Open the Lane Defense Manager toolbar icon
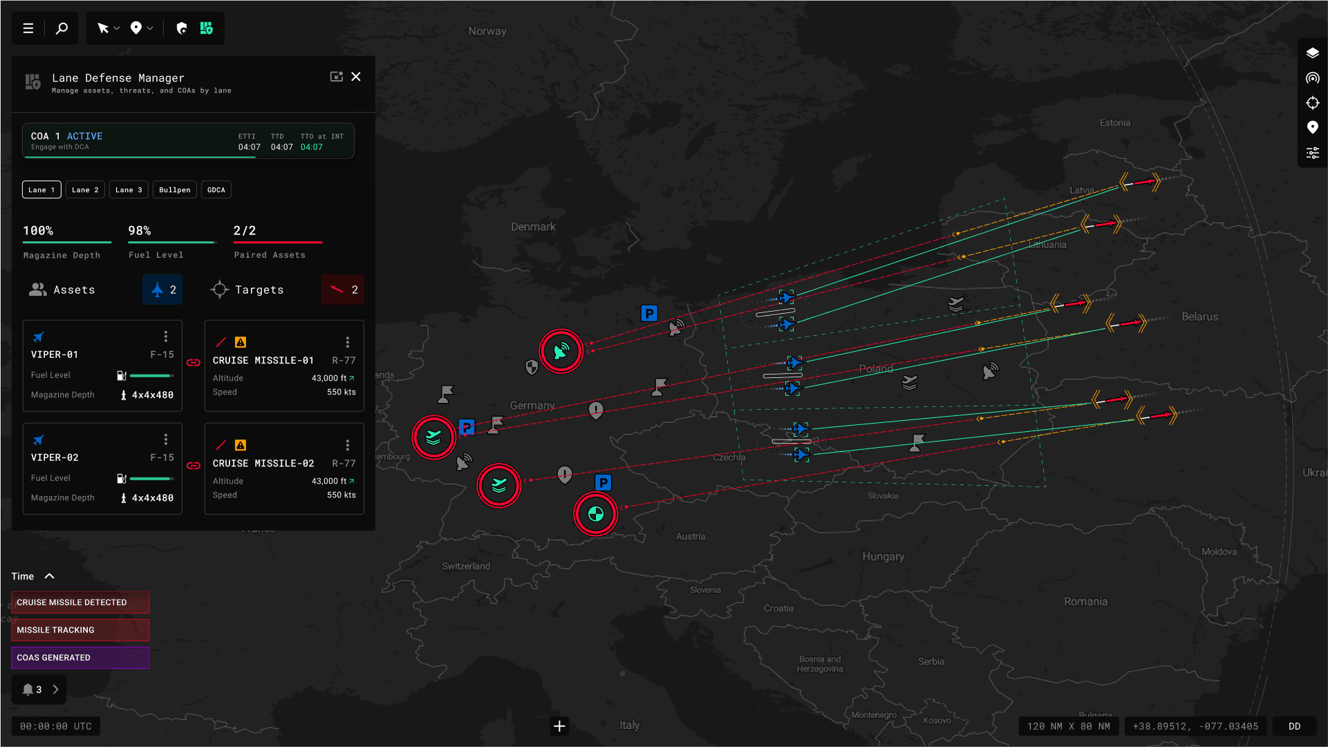 pos(207,28)
